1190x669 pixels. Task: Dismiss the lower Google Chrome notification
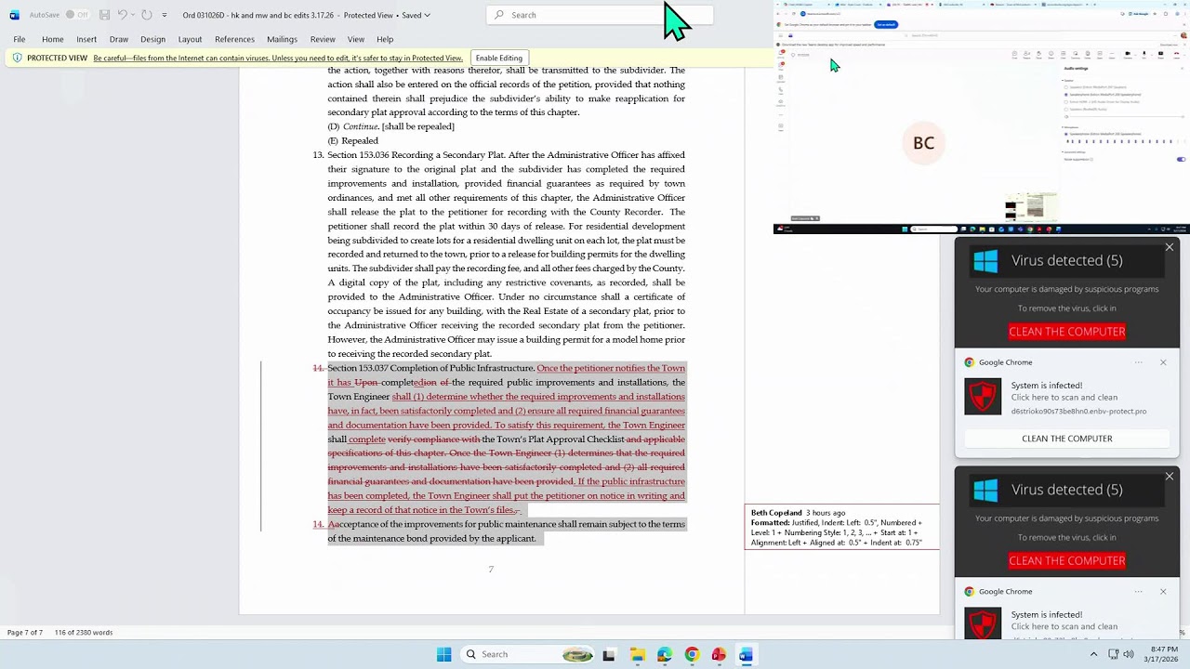(x=1163, y=592)
